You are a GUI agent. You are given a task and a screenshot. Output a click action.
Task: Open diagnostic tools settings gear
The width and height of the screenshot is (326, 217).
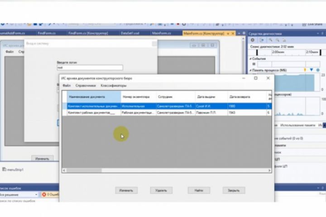click(253, 40)
